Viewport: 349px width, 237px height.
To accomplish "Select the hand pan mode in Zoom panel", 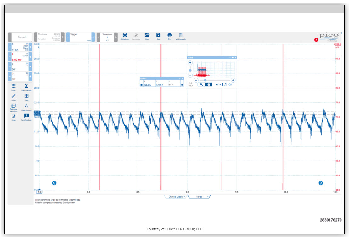I will pyautogui.click(x=208, y=84).
